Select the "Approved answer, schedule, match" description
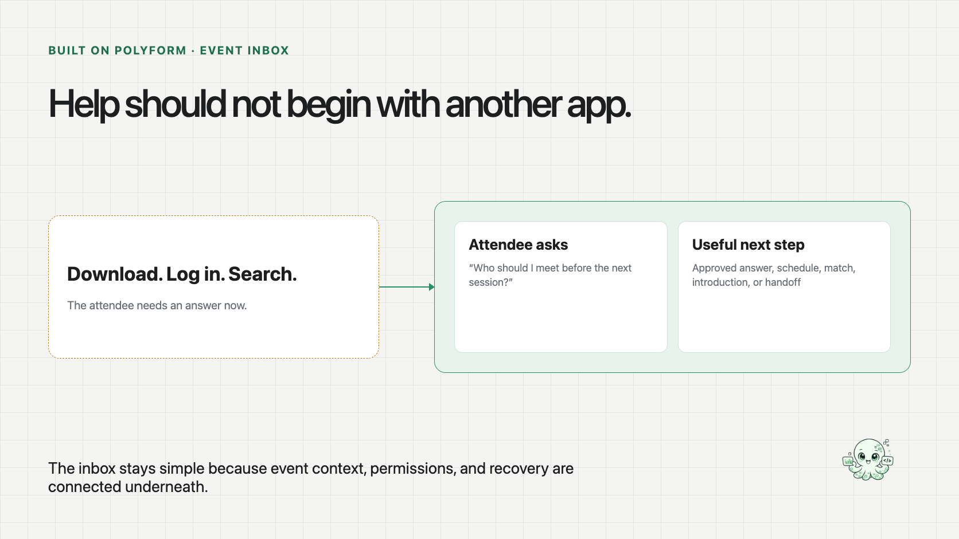Viewport: 959px width, 539px height. pyautogui.click(x=774, y=275)
